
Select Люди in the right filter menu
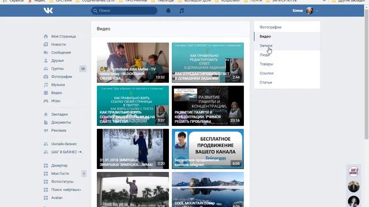(x=287, y=55)
